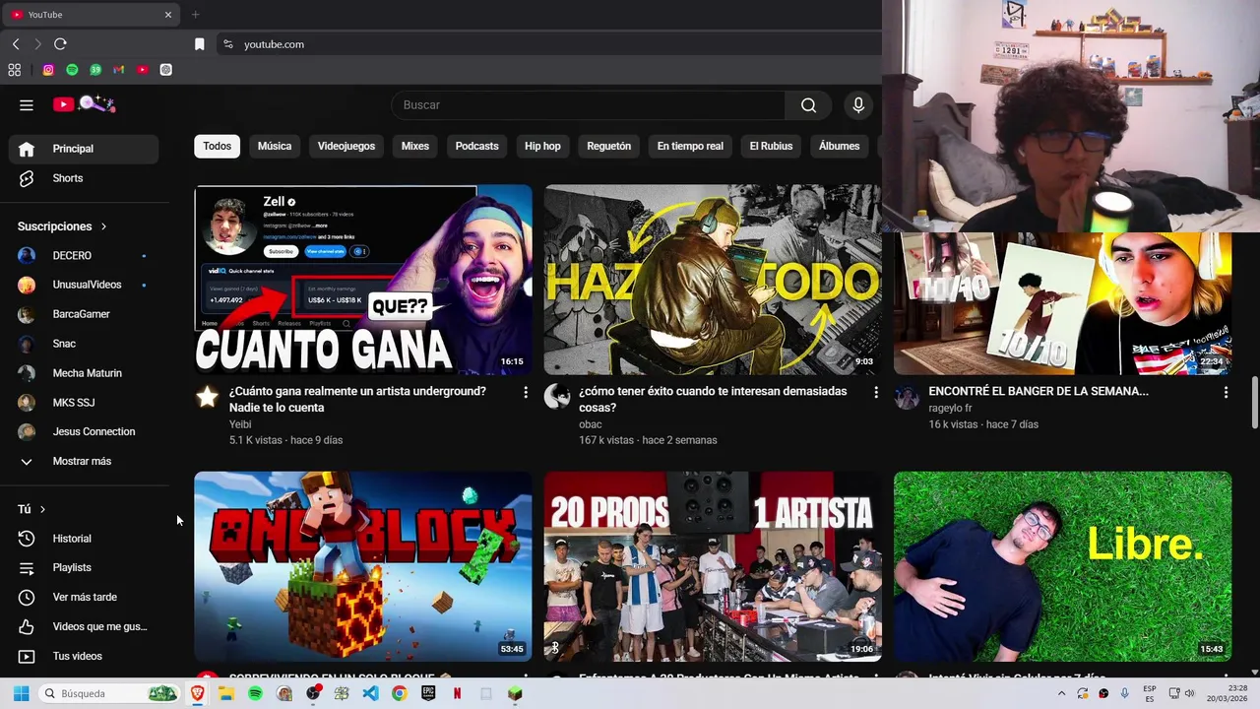
Task: Open Mecha Maturin subscription channel
Action: [x=84, y=373]
